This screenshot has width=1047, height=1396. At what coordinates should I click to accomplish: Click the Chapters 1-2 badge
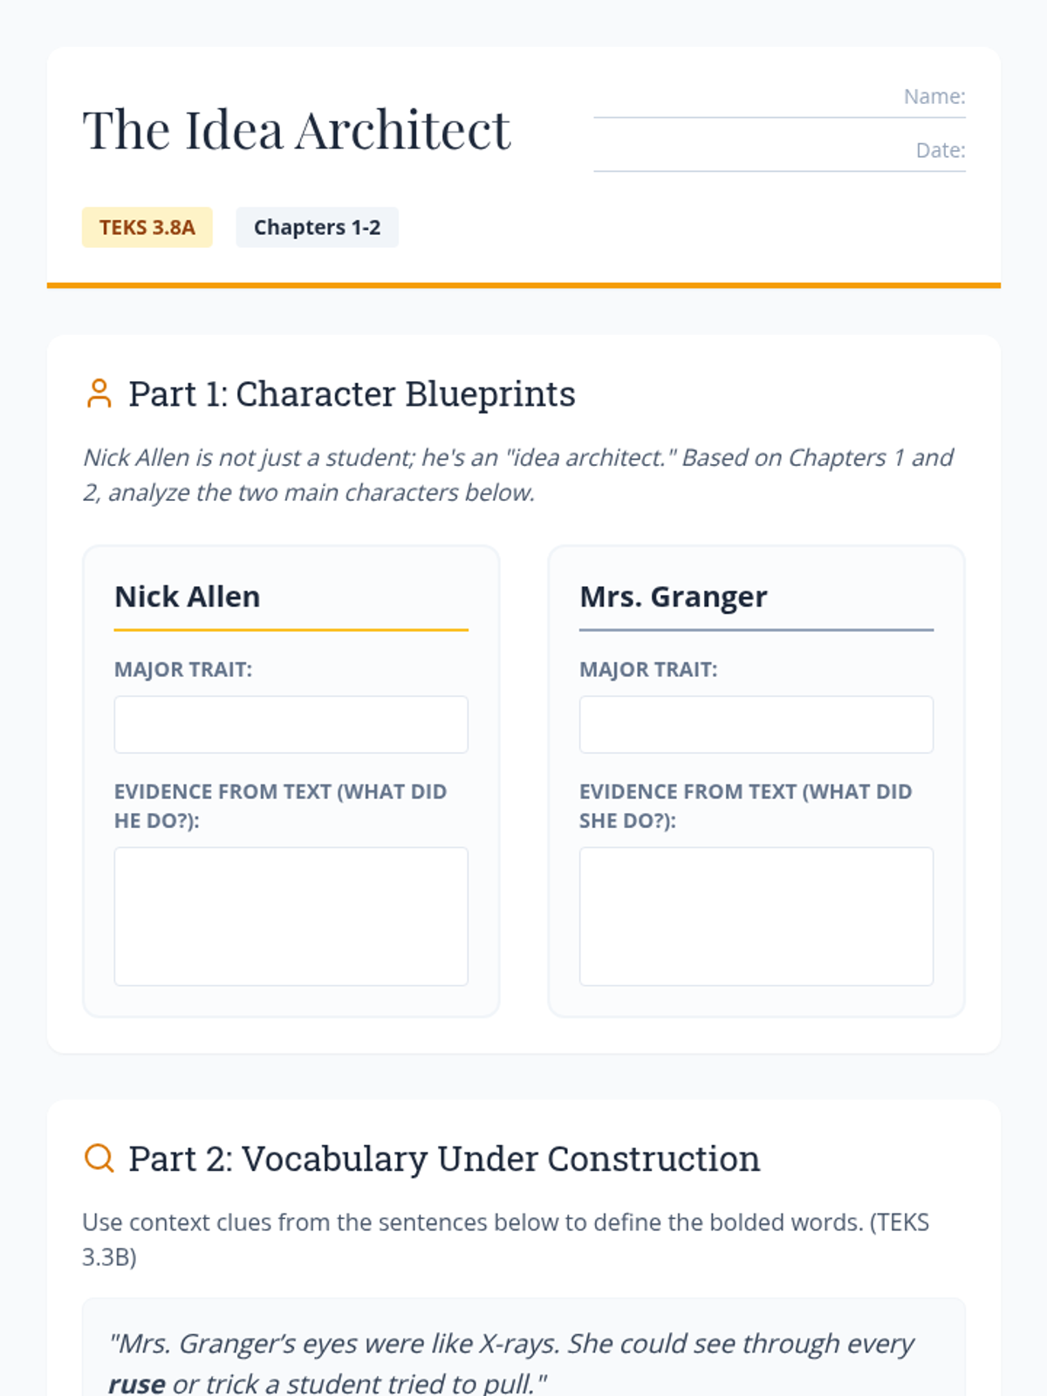317,228
